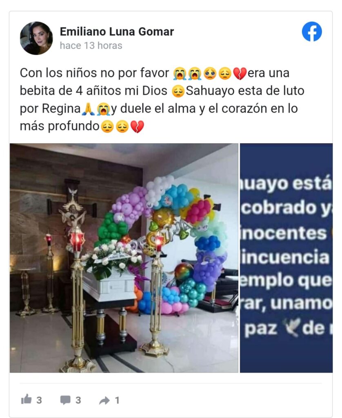Click the share arrow icon
Screen dimensions: 342x418
click(104, 400)
